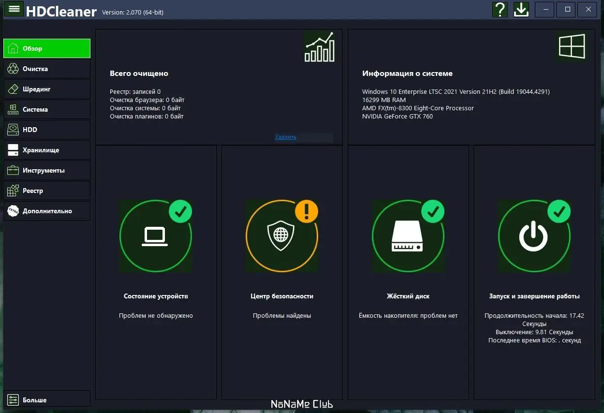Image resolution: width=604 pixels, height=413 pixels.
Task: Click the Инструменты toolbox icon
Action: pos(13,170)
